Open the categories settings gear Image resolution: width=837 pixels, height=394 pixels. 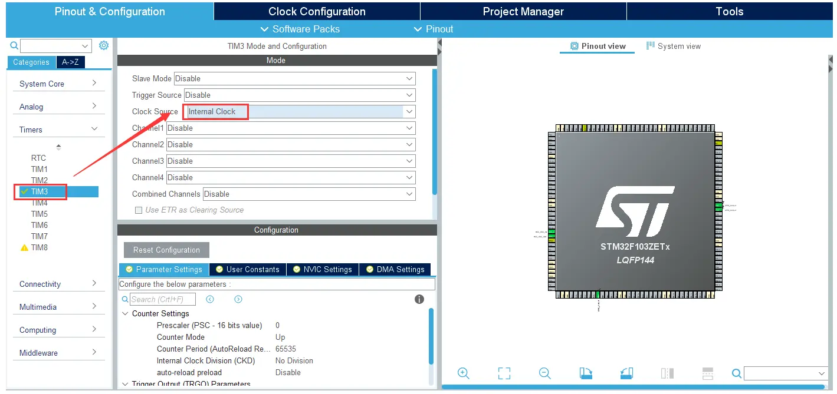[x=104, y=45]
